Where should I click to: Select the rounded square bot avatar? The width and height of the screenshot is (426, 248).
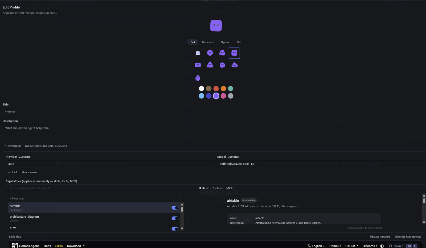[234, 53]
